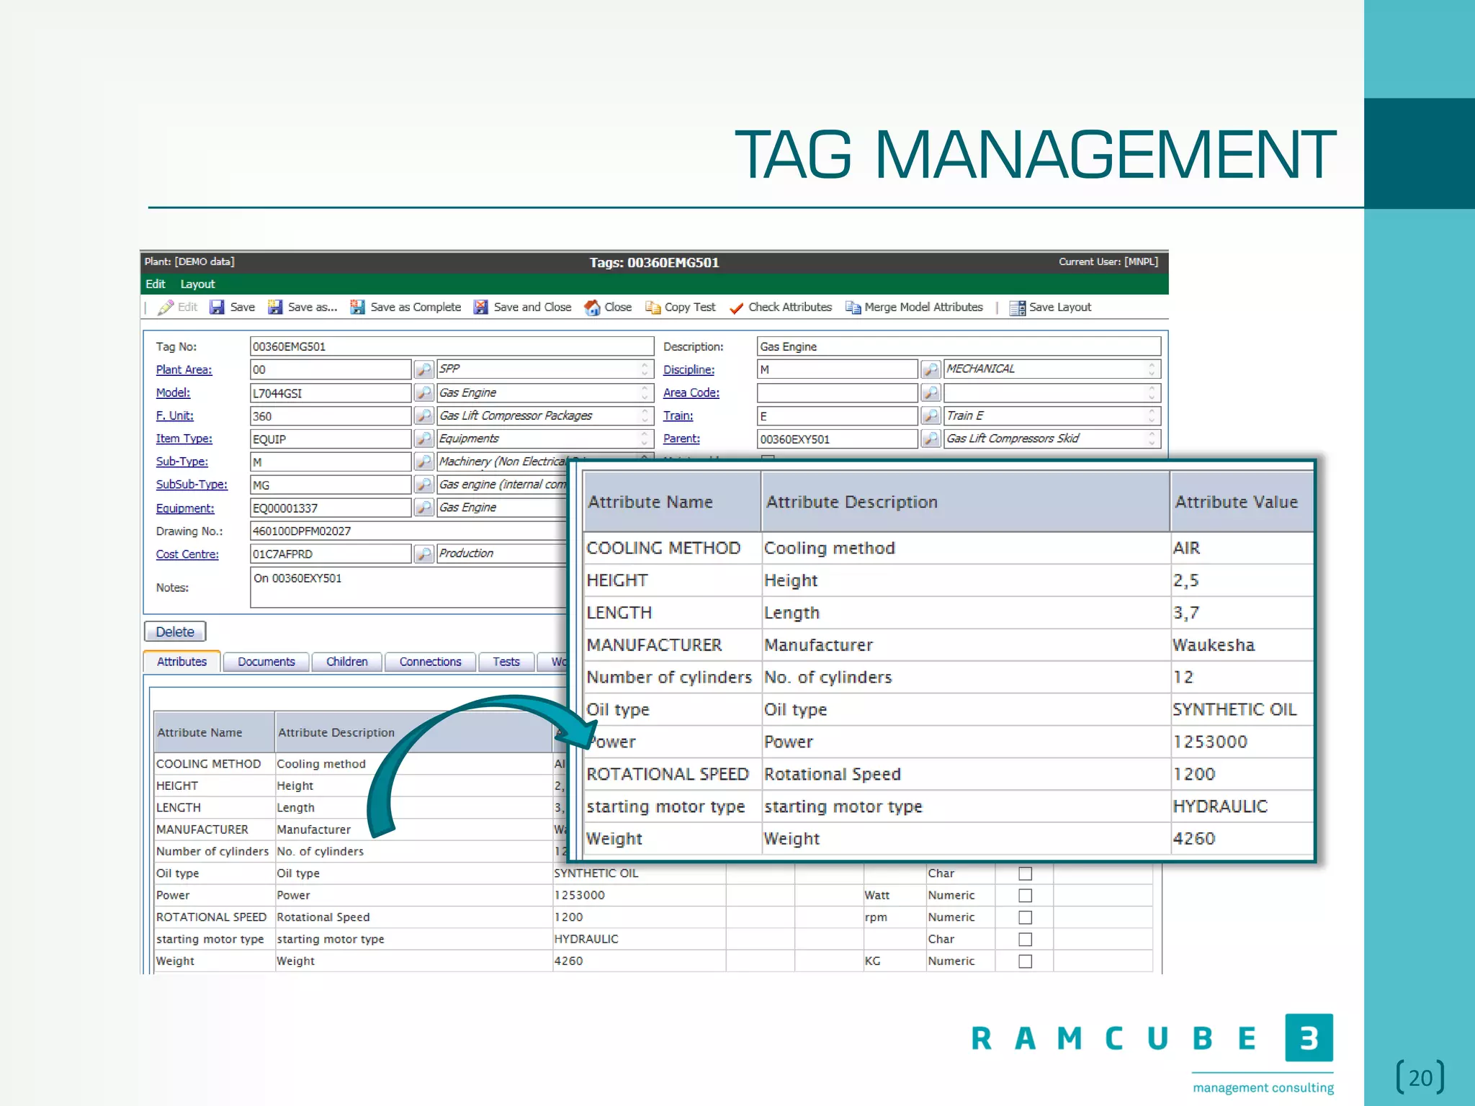This screenshot has height=1106, width=1475.
Task: Select the 'Waukesha' attribute value cell
Action: coord(1242,645)
